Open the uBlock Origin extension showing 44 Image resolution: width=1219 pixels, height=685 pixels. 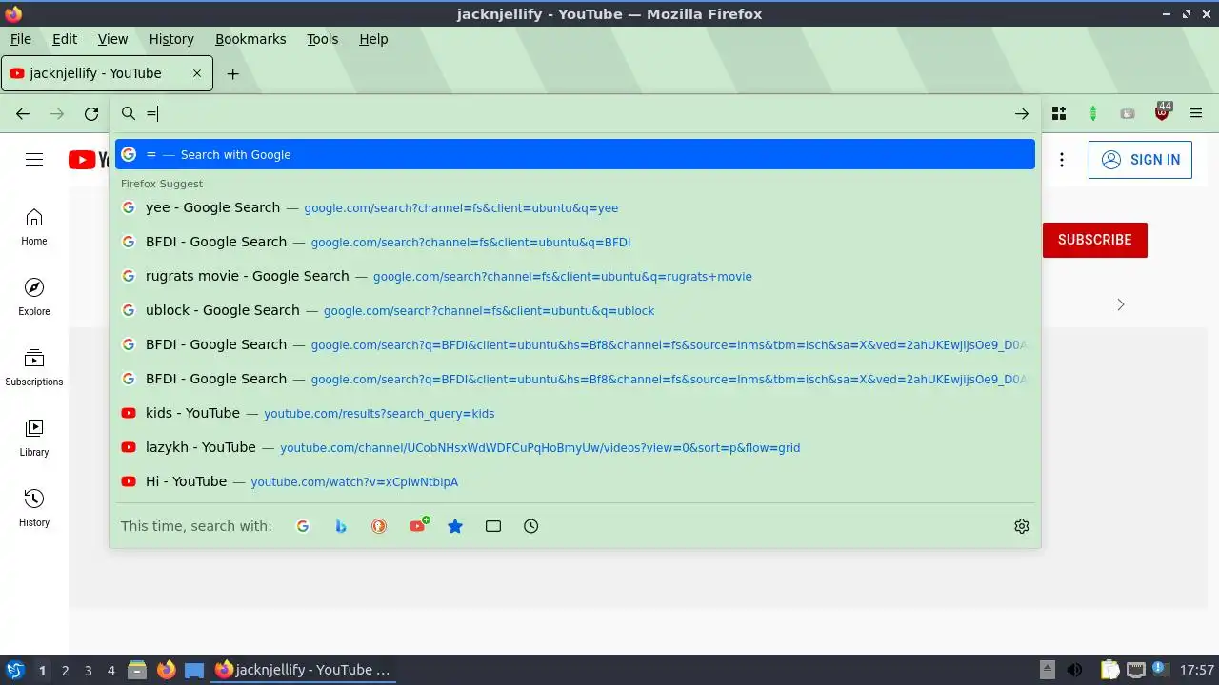[x=1162, y=112]
